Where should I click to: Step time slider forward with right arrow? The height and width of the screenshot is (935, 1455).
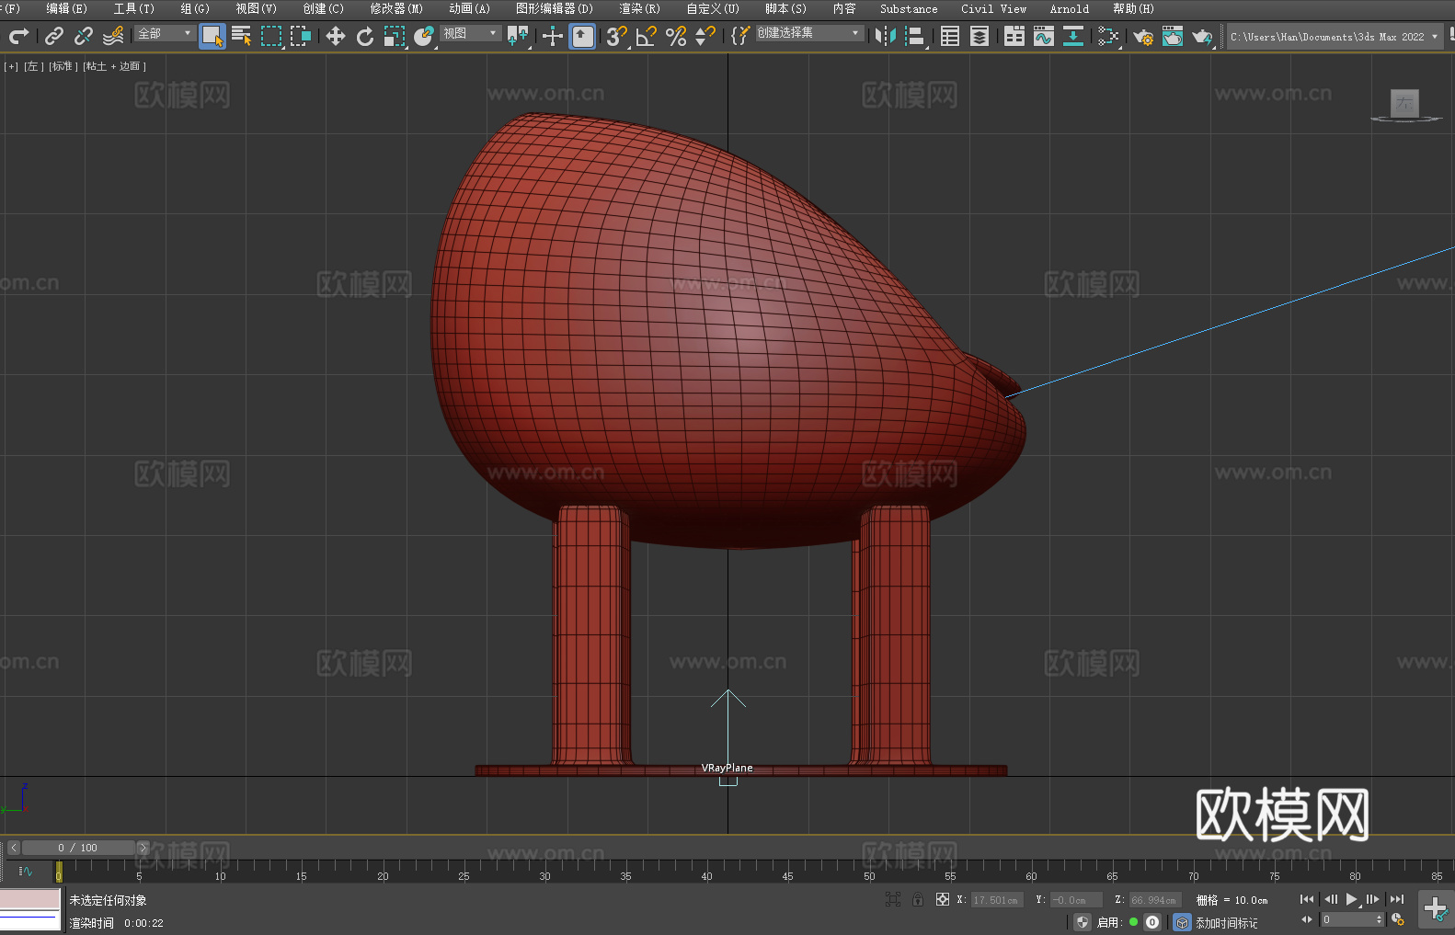pos(143,848)
